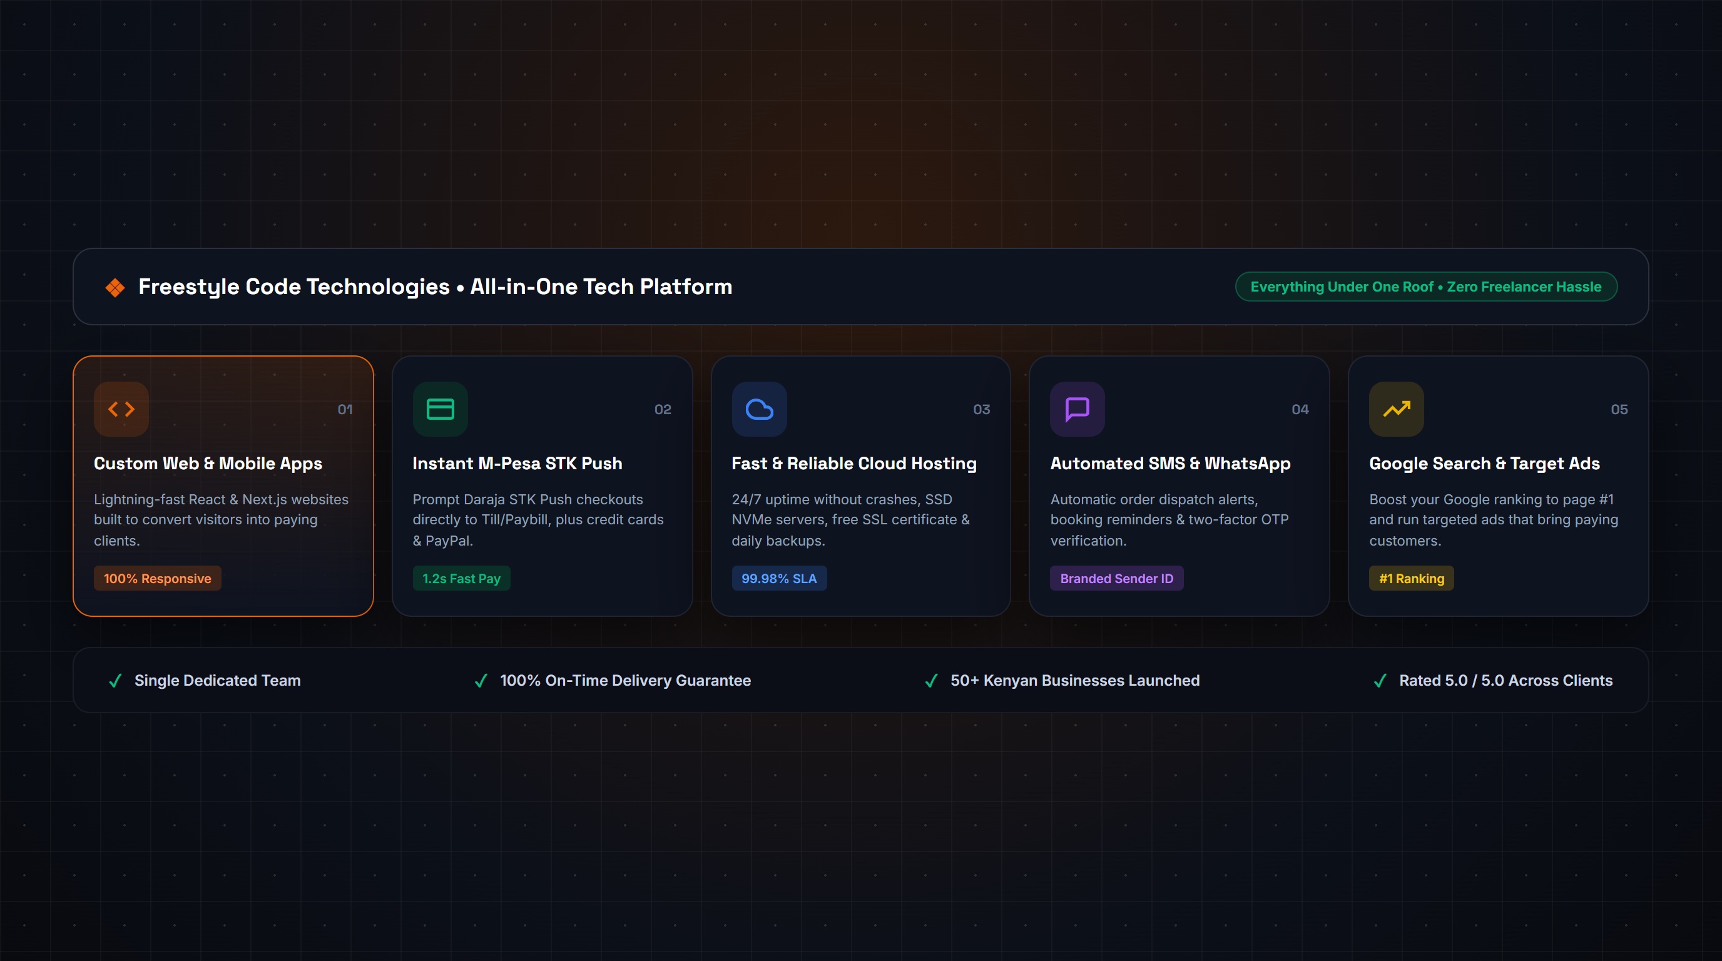This screenshot has width=1722, height=961.
Task: Click checkmark beside Single Dedicated Team
Action: 115,680
